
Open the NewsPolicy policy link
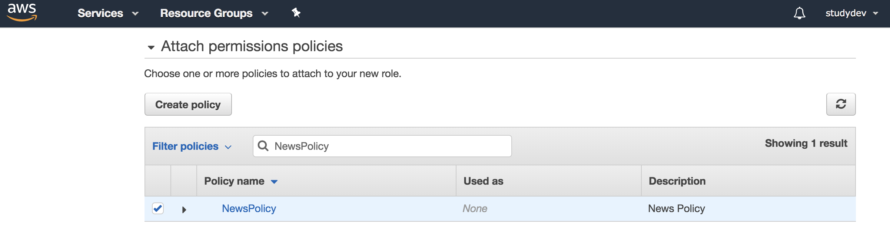249,208
